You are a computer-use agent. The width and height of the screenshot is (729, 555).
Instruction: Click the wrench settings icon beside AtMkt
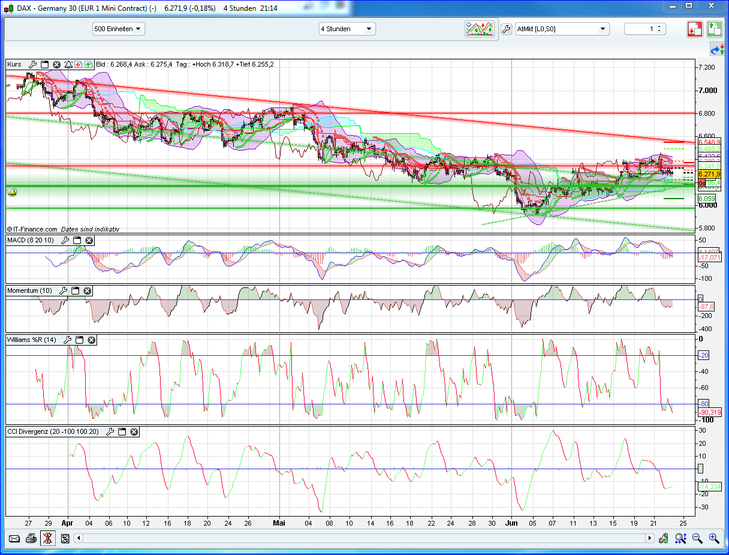tap(507, 29)
